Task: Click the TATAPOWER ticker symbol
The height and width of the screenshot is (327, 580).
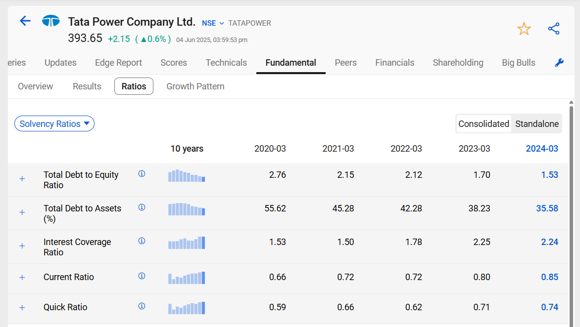Action: click(250, 23)
